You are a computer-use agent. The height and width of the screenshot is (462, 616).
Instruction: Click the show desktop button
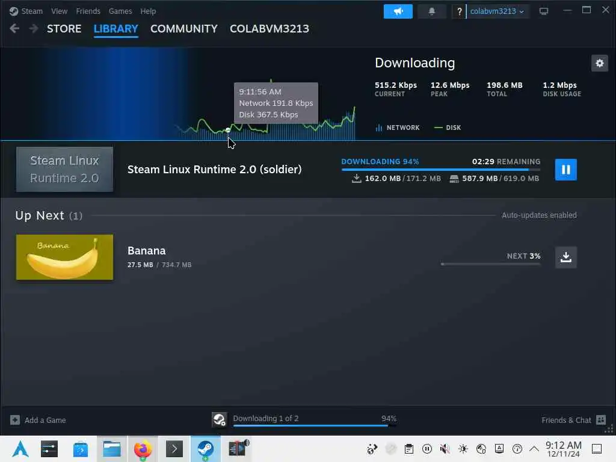[x=597, y=449]
